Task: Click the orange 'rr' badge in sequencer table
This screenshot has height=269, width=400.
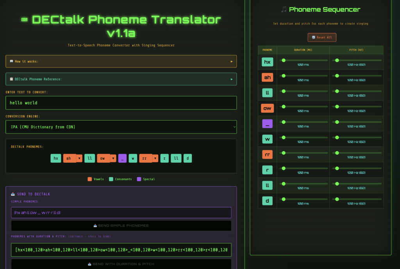Action: click(268, 155)
